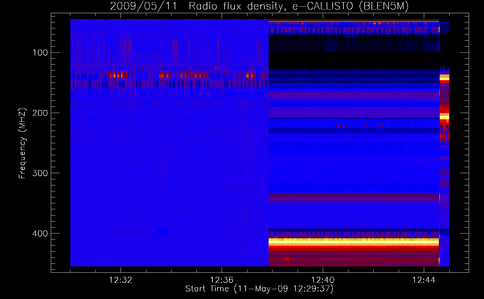Click the 12:44 time tick label
484x299 pixels.
point(424,280)
